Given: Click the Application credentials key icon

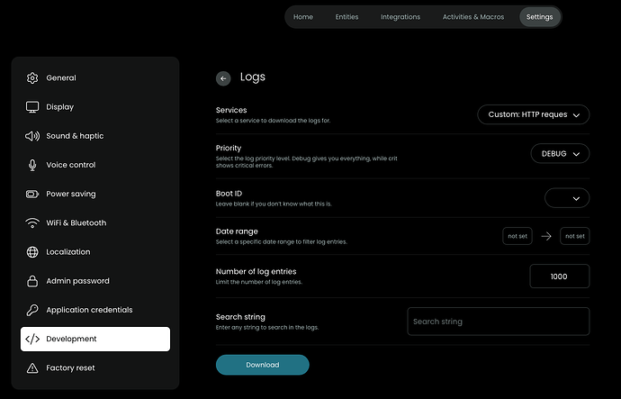Looking at the screenshot, I should point(32,310).
